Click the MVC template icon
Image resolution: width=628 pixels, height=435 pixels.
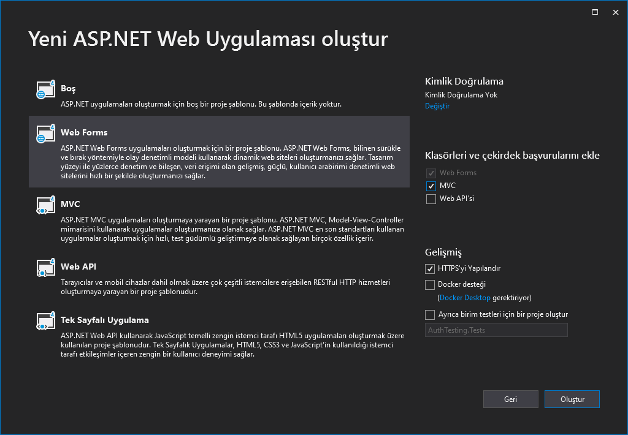45,205
